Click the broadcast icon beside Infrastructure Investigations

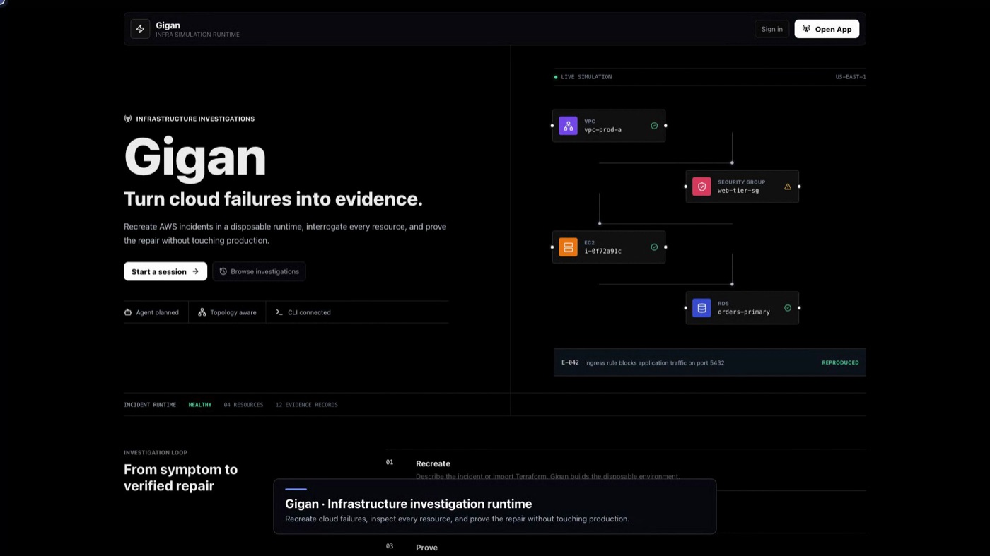[x=128, y=119]
